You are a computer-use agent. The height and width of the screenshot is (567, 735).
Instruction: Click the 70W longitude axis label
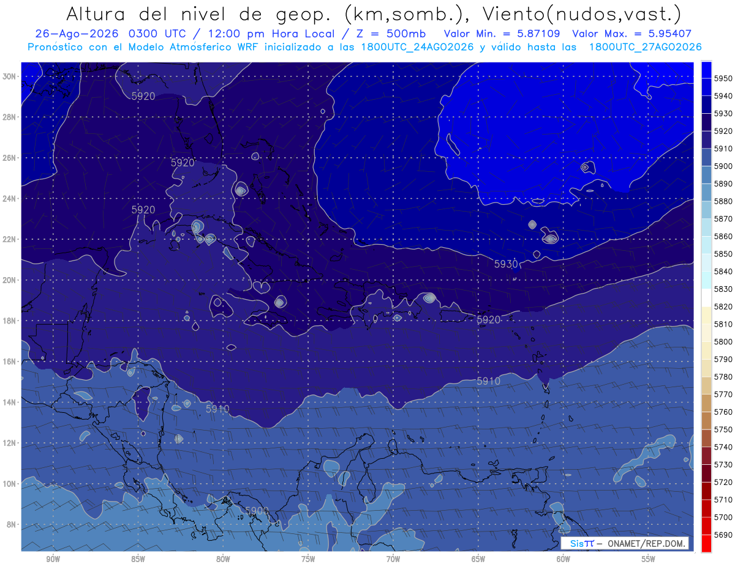pos(393,560)
